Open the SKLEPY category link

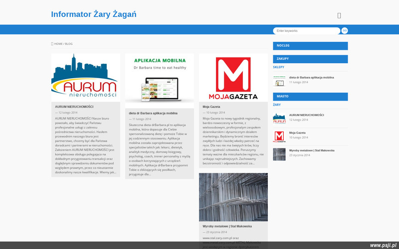(278, 67)
